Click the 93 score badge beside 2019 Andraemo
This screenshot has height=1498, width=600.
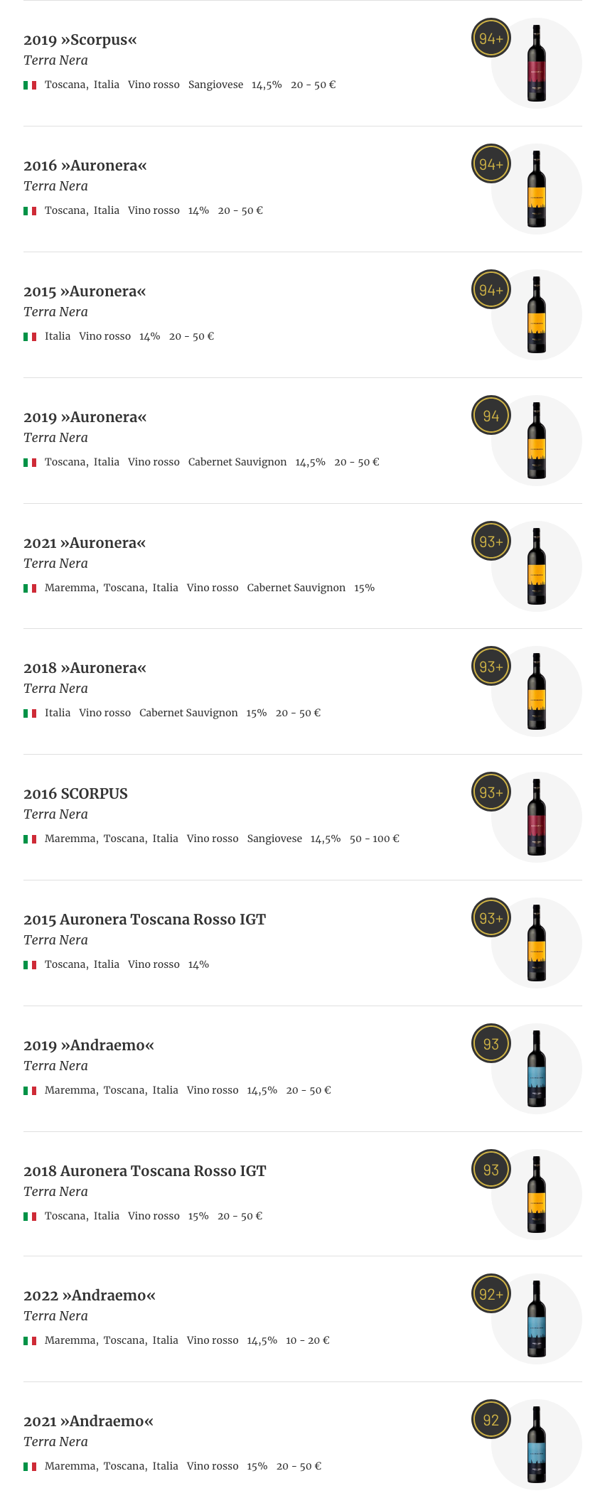tap(491, 1044)
